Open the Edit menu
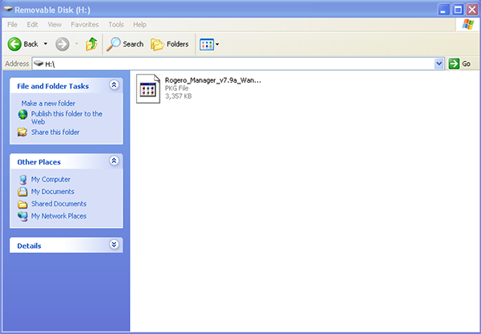 32,25
